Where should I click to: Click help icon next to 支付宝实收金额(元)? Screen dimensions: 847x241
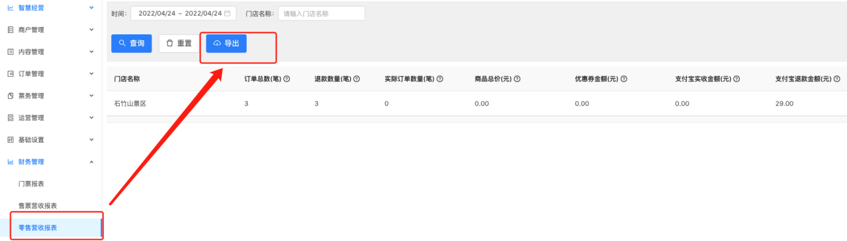[x=736, y=79]
